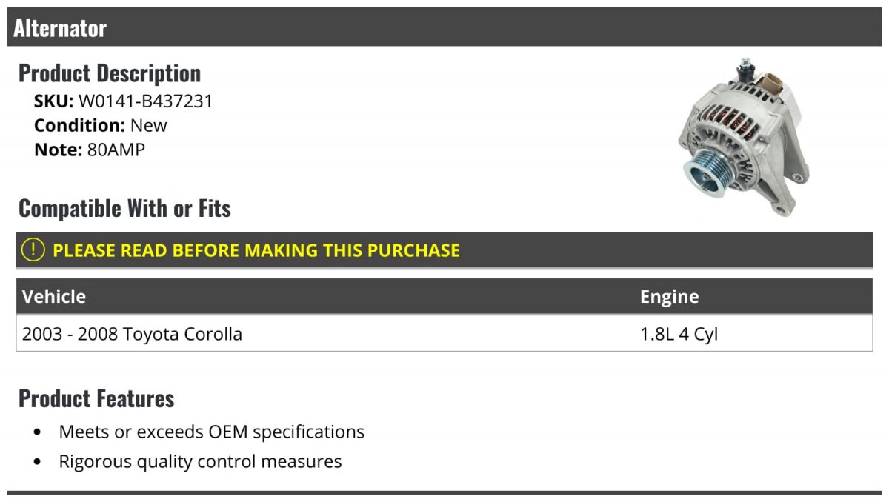Click the Condition label text
This screenshot has width=889, height=502.
(80, 125)
